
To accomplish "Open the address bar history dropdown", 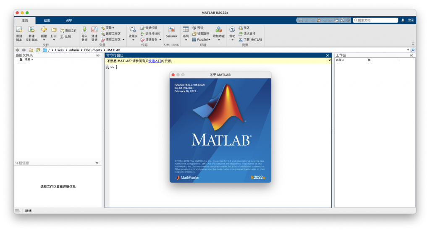I will click(408, 50).
